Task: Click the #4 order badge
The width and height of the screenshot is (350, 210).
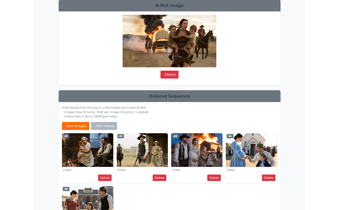Action: [230, 136]
